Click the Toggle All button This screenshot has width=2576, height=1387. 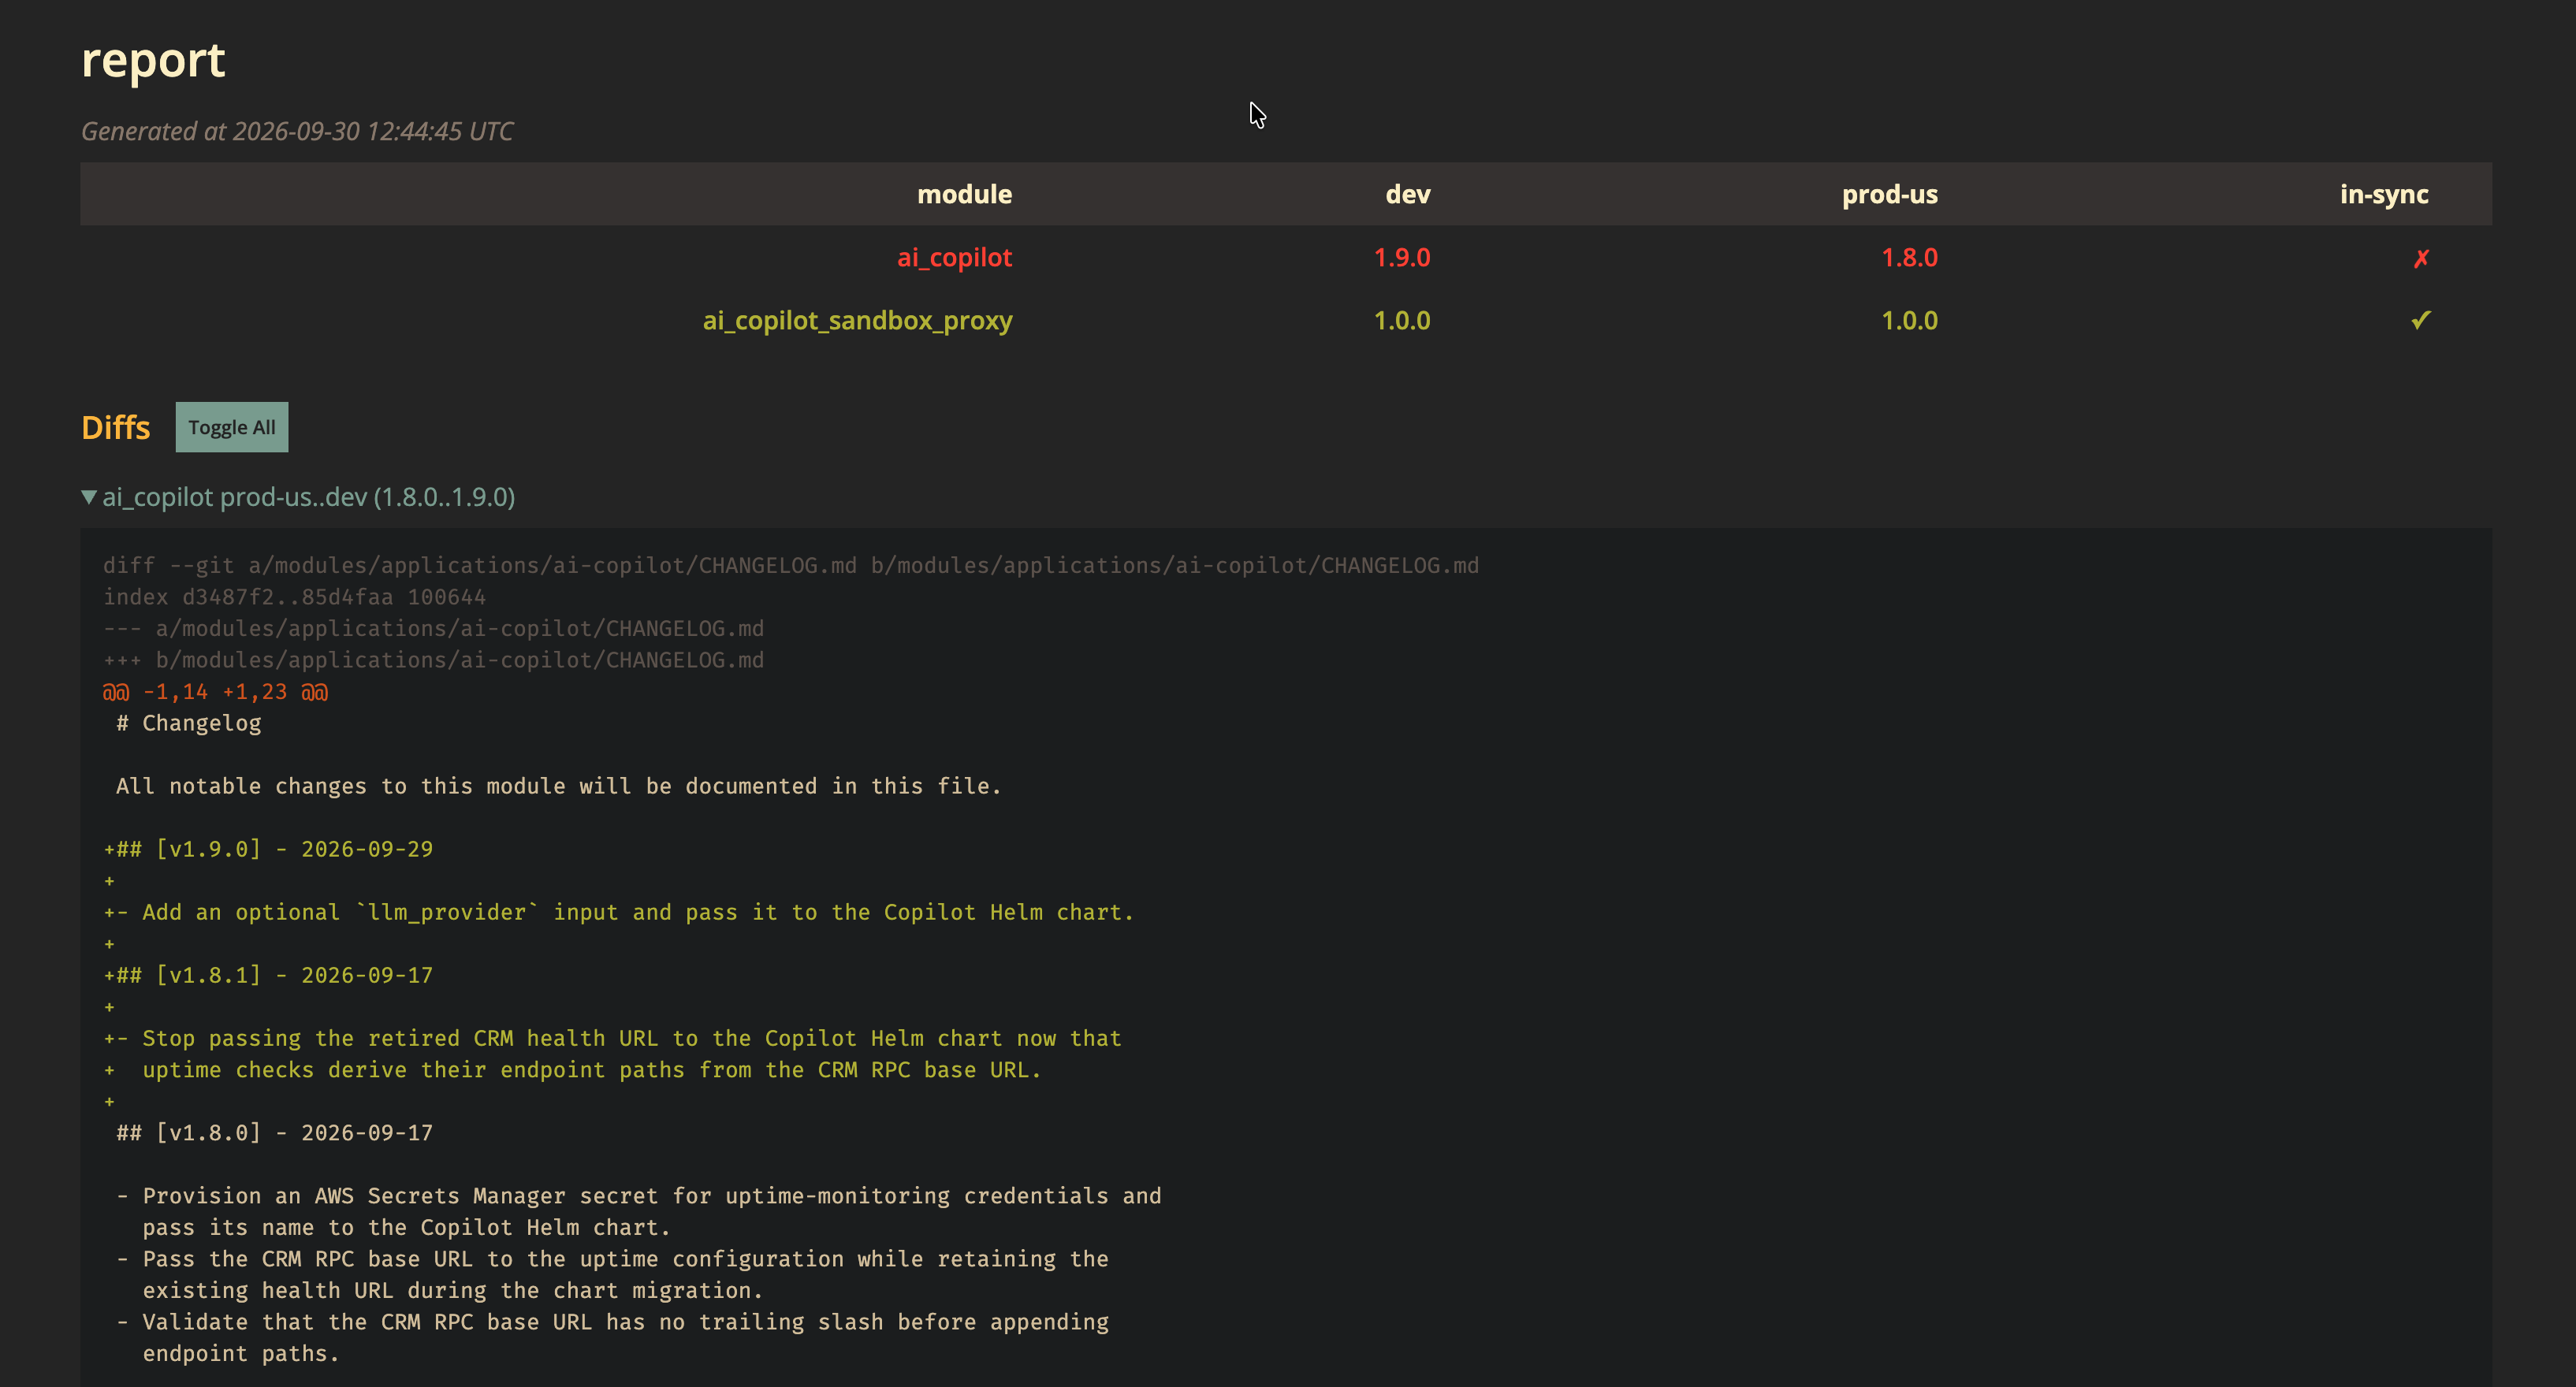(232, 427)
